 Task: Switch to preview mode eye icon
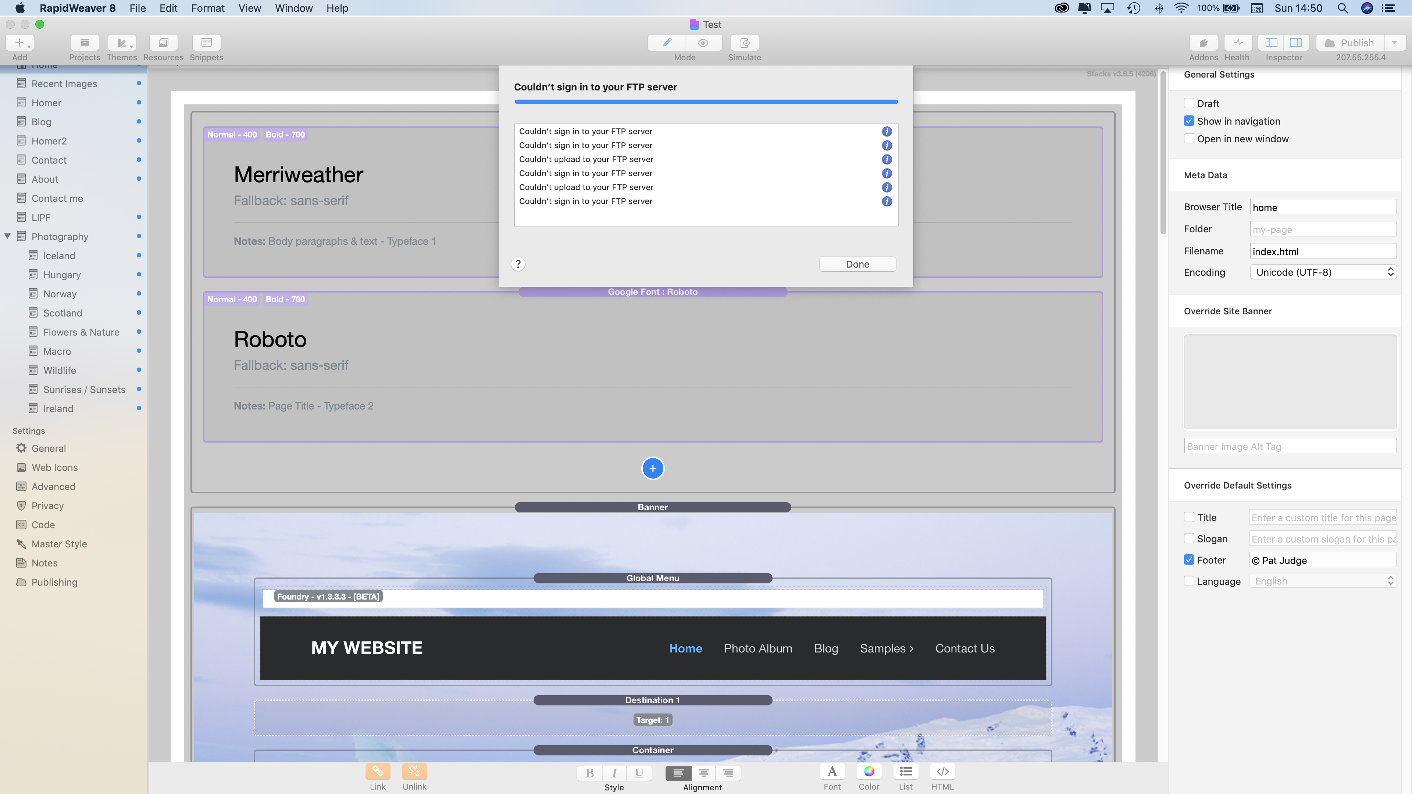coord(703,43)
